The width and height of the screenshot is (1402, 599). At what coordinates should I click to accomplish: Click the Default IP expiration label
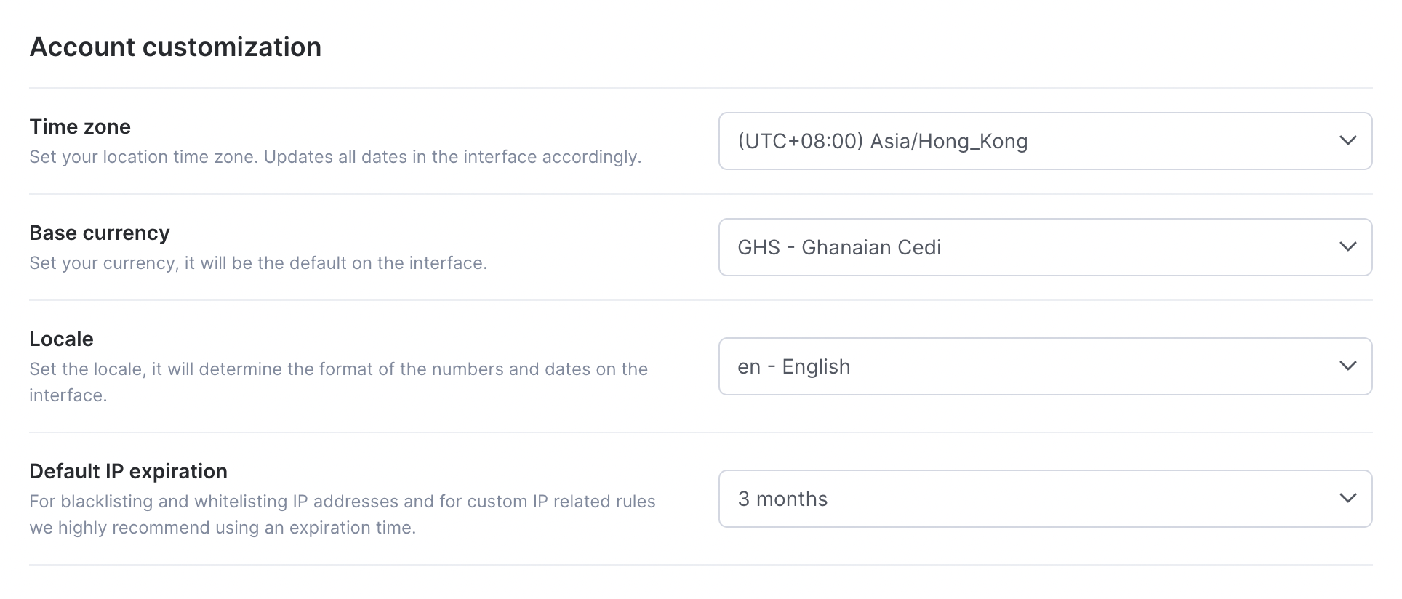[128, 472]
